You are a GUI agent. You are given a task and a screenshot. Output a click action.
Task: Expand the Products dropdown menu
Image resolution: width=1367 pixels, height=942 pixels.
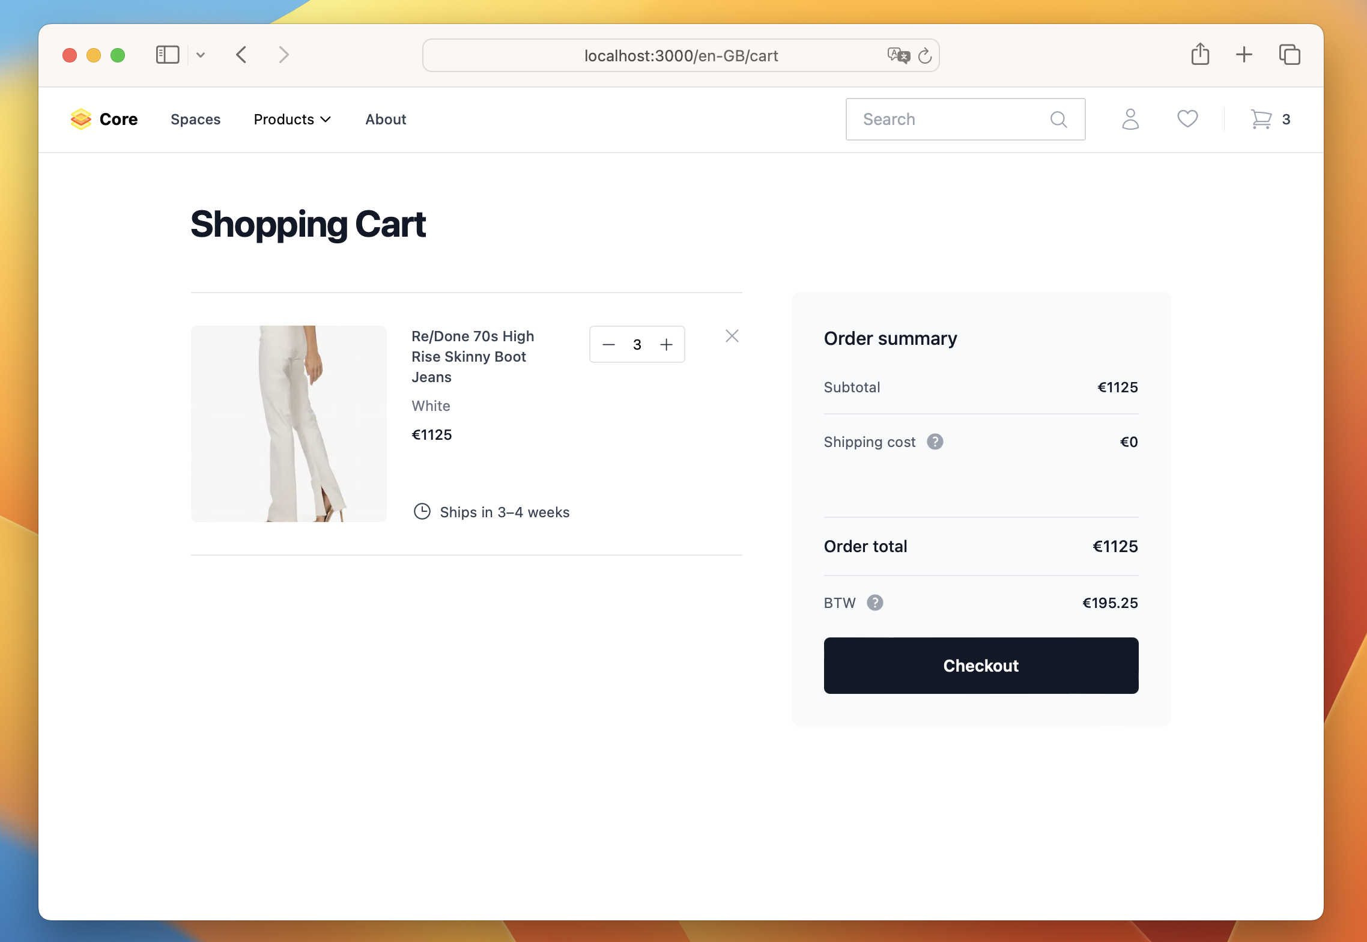pyautogui.click(x=292, y=120)
